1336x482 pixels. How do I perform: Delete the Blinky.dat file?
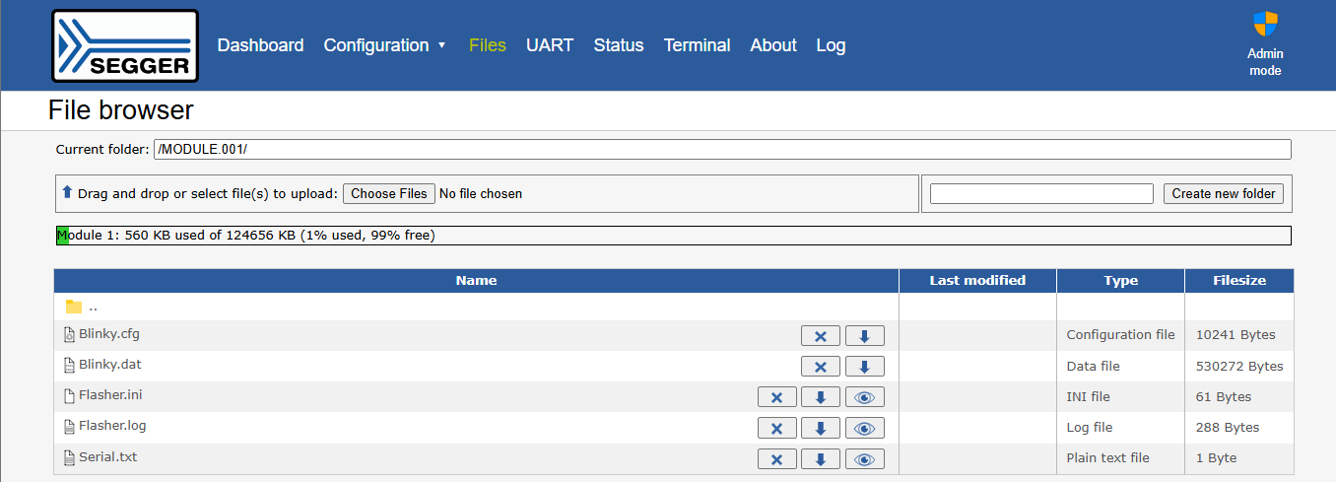click(820, 367)
